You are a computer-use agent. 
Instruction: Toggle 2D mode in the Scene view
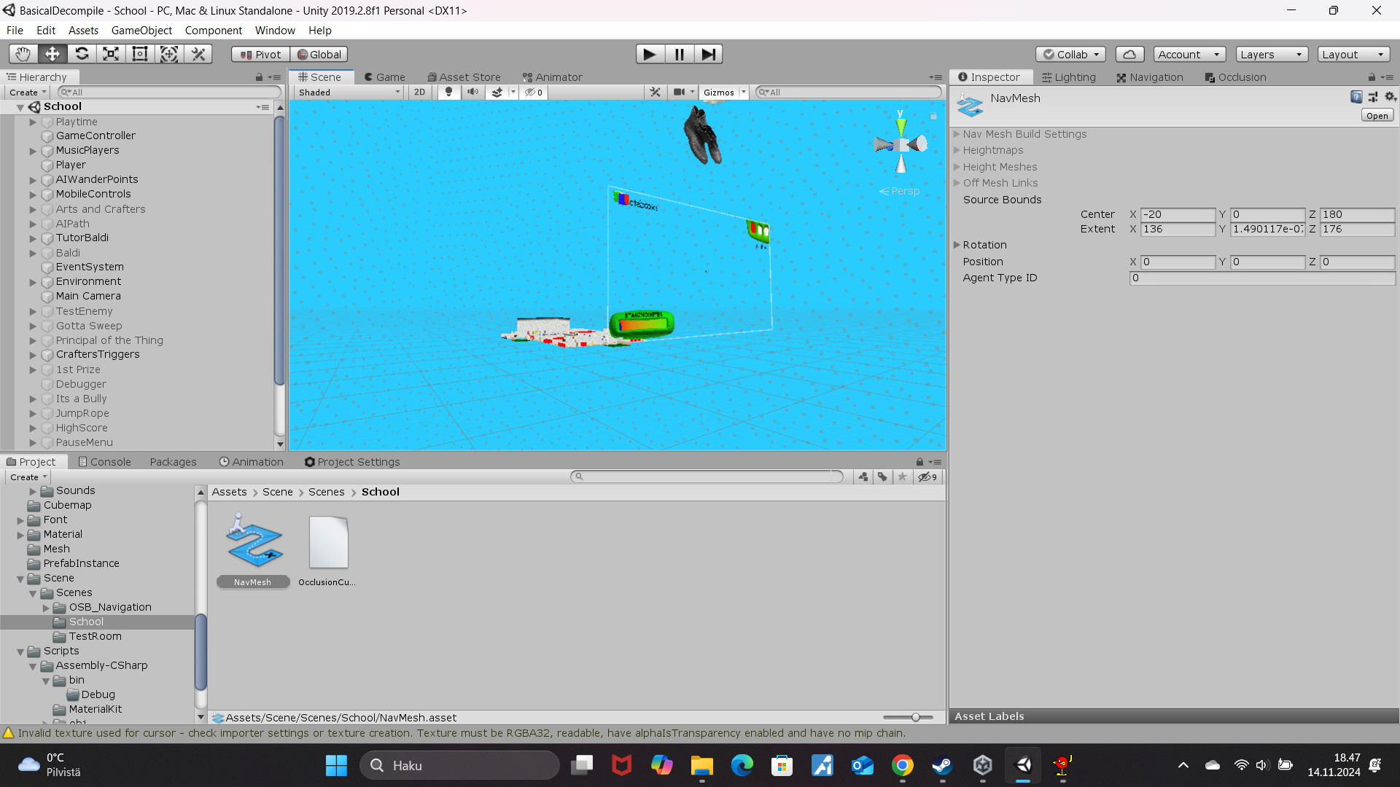click(420, 92)
